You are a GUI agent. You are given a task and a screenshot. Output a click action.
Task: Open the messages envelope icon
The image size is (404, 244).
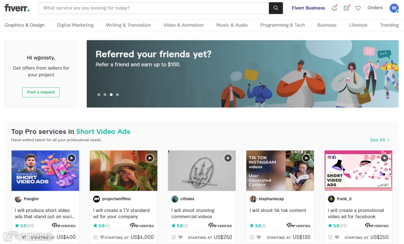[x=346, y=8]
